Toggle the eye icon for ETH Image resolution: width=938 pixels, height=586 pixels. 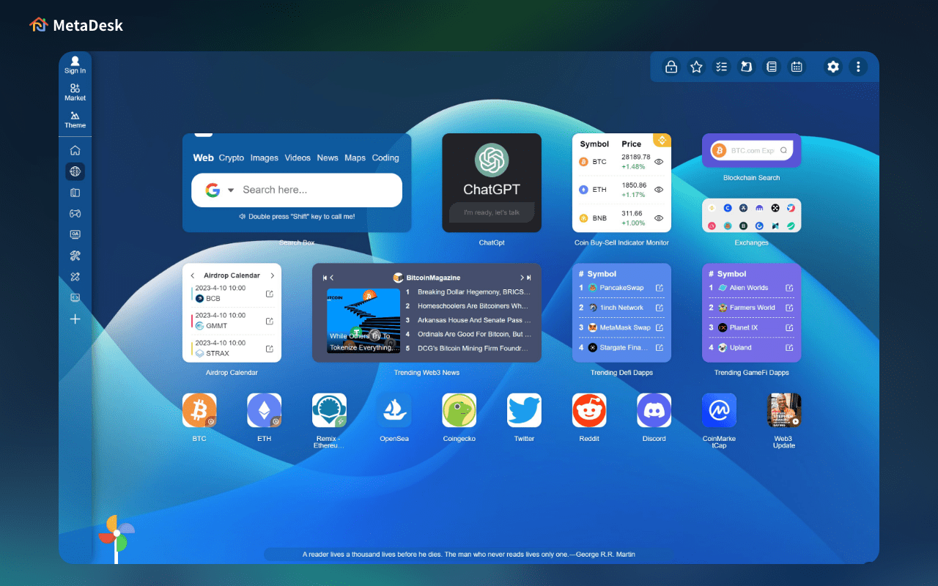pos(659,190)
